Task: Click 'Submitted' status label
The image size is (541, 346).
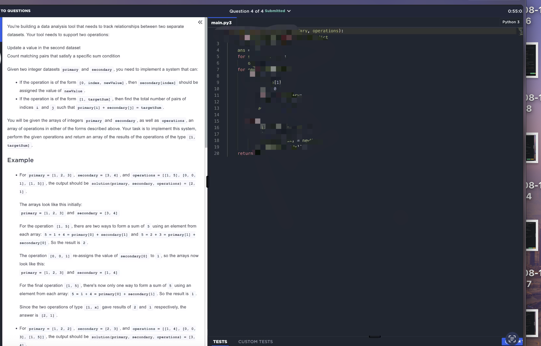Action: click(275, 11)
